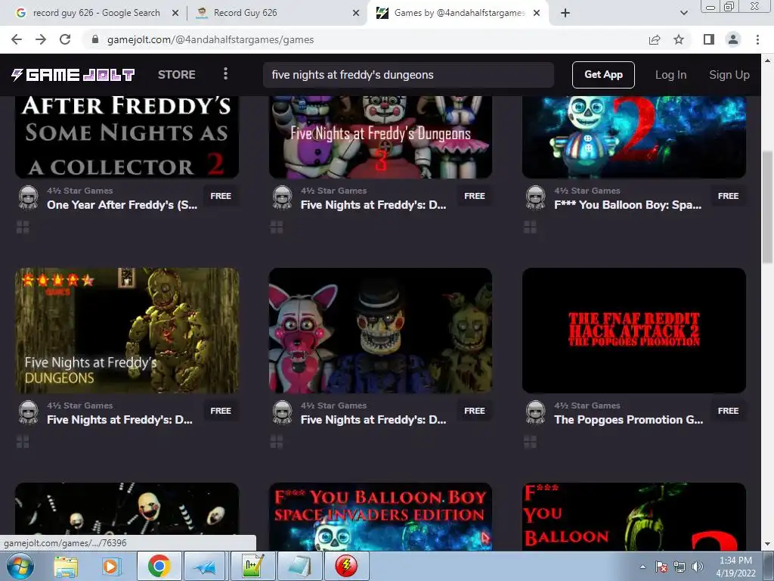Click the Game Jolt logo
Screen dimensions: 774x581
click(73, 75)
